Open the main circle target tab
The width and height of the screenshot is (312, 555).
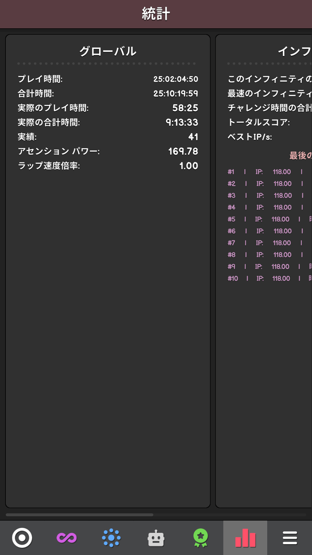click(22, 538)
